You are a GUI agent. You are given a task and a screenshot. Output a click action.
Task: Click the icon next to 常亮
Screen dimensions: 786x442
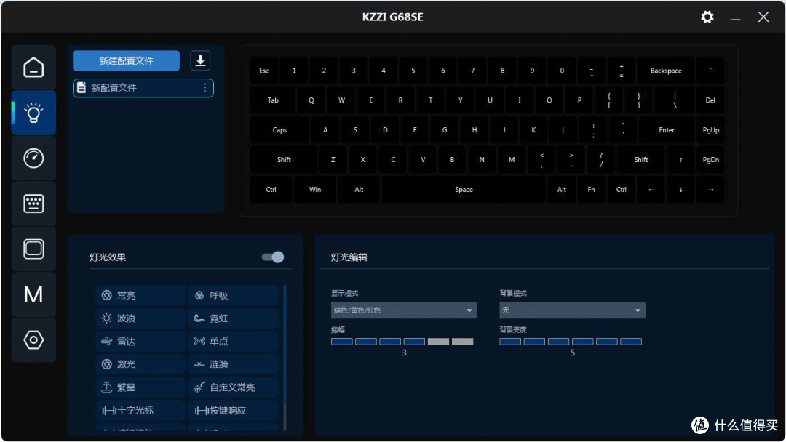(107, 295)
